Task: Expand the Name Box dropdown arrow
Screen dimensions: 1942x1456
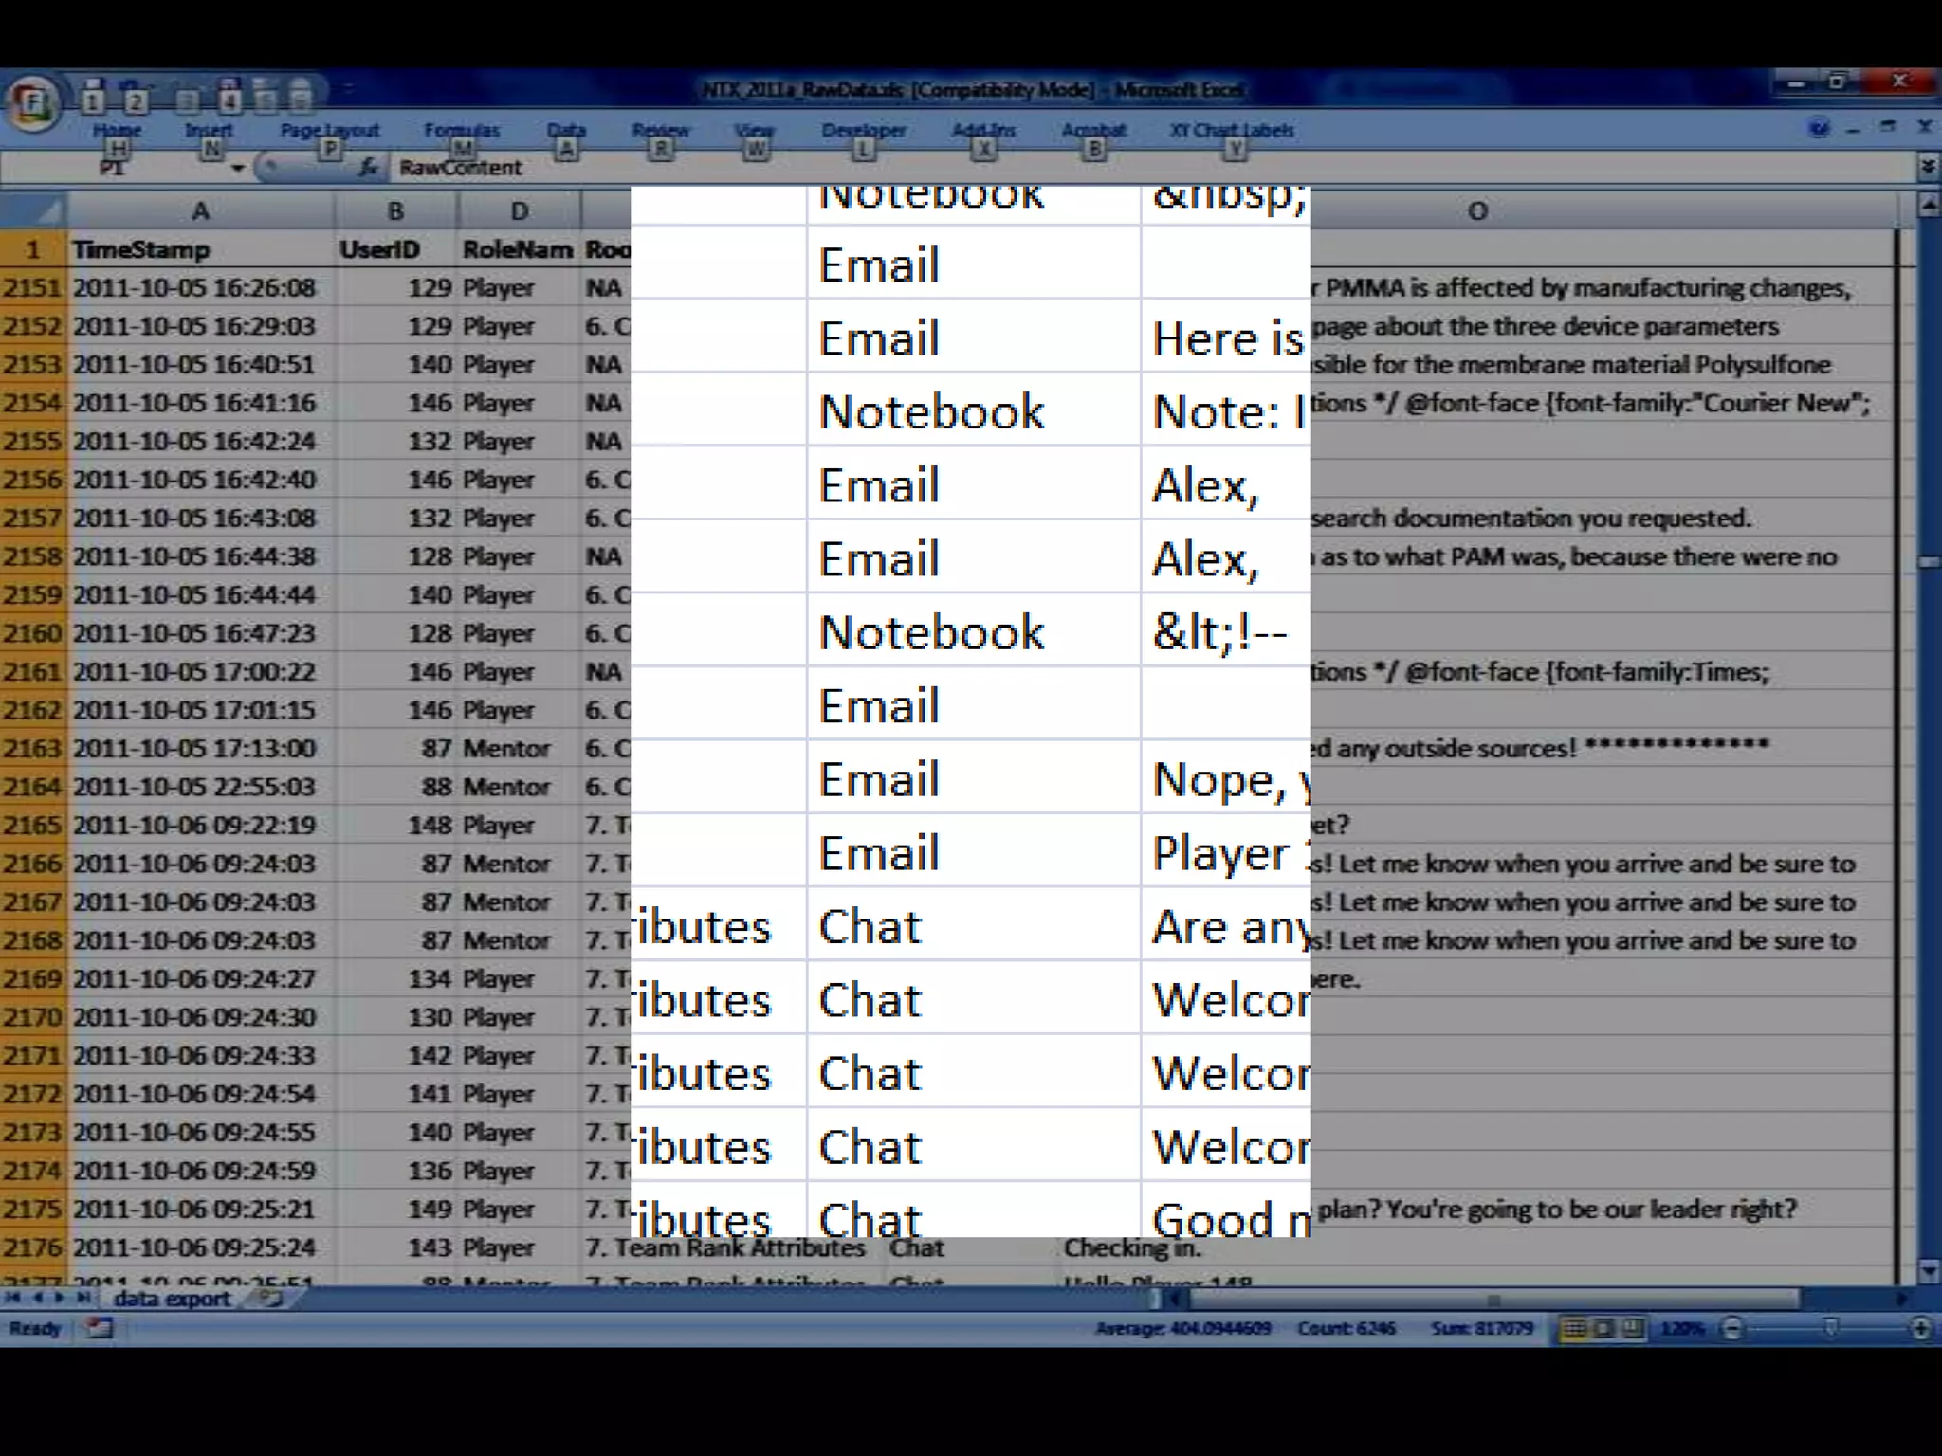Action: (x=238, y=168)
